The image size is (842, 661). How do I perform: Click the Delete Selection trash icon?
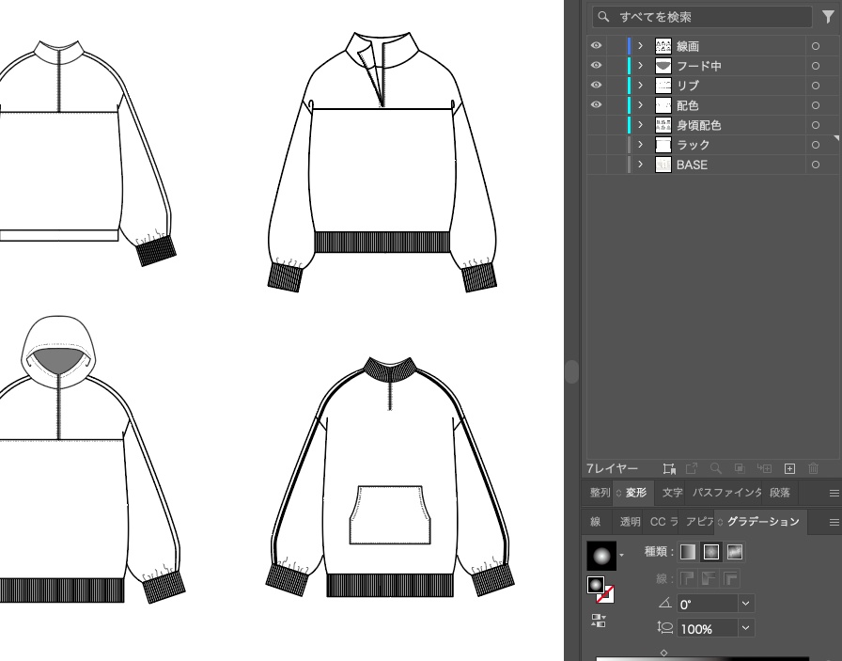tap(814, 468)
